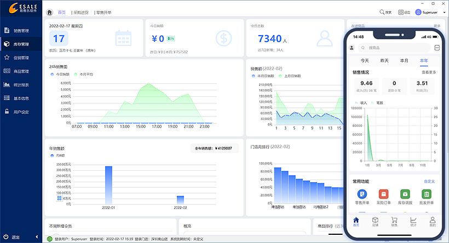Click 查看更多 link in phone sales section
Screen dimensions: 449x243
(429, 72)
